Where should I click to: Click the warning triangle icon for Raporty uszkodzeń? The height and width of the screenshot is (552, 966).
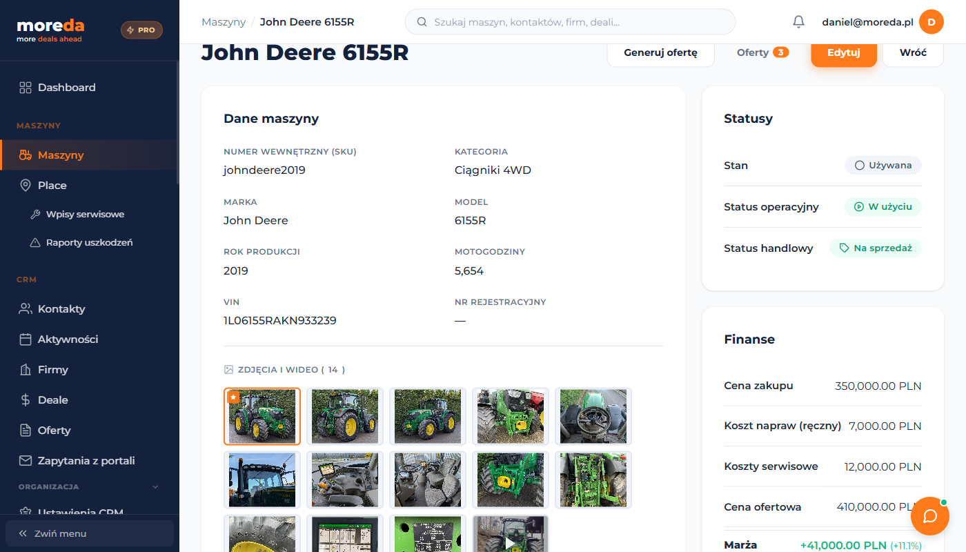(35, 243)
